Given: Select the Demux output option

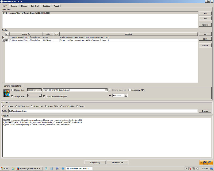Looking at the screenshot, I should 77,106.
